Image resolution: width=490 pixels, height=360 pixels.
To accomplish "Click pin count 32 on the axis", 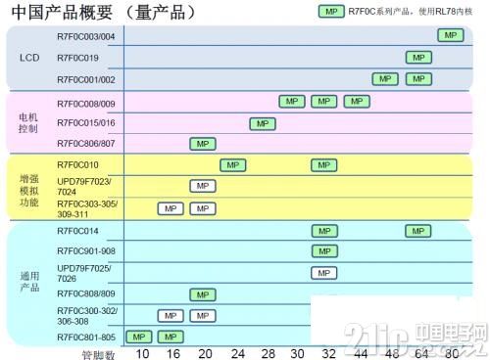I will 329,354.
